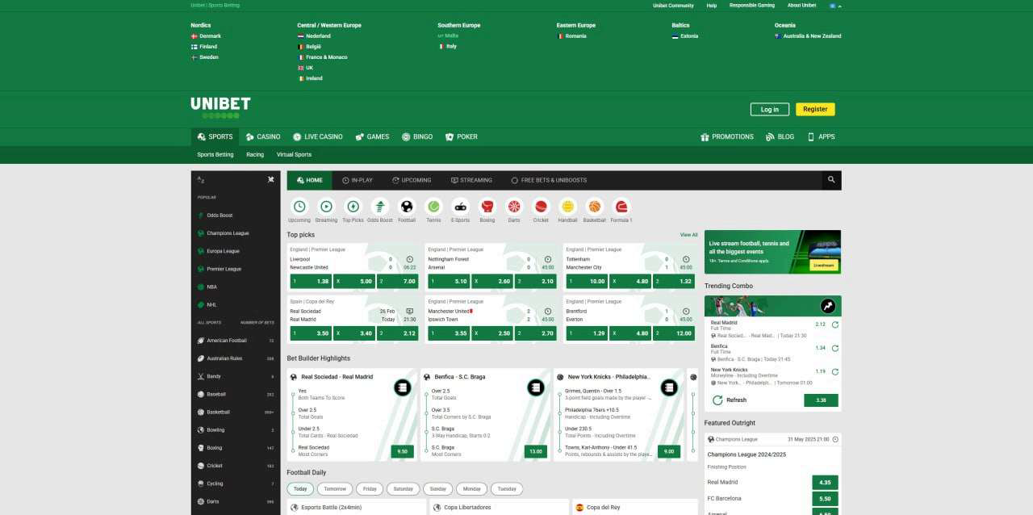Select the Tomorrow football day filter

335,489
